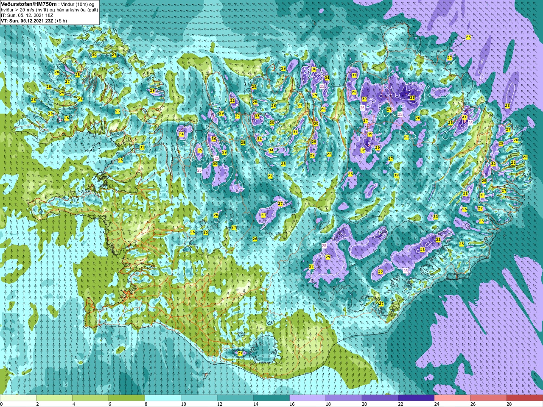Click the '0' tick label on the color scale
This screenshot has width=543, height=407.
point(2,404)
